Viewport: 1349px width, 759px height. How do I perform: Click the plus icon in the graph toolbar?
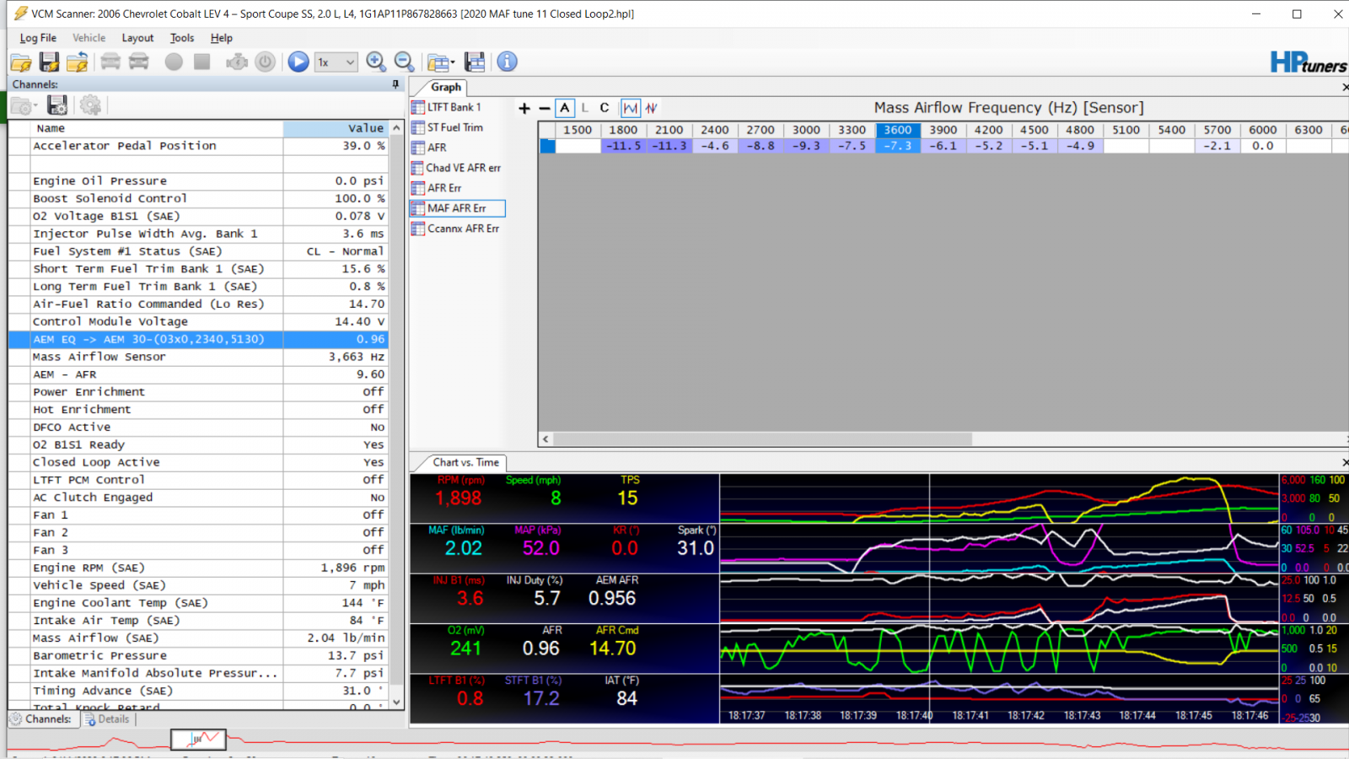tap(524, 108)
